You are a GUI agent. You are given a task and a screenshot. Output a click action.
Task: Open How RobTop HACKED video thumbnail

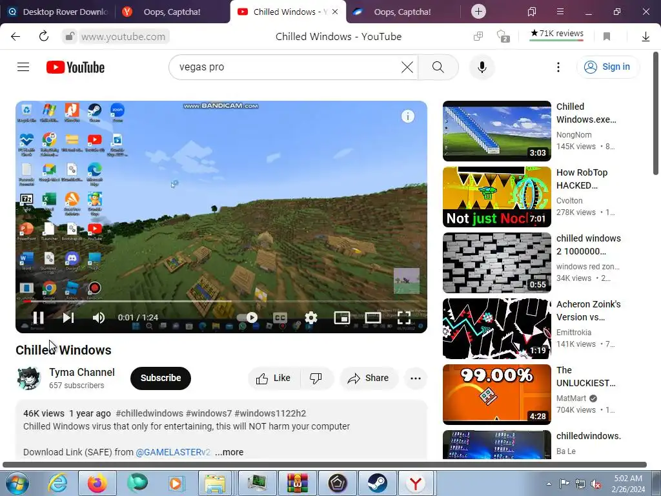[x=496, y=196]
